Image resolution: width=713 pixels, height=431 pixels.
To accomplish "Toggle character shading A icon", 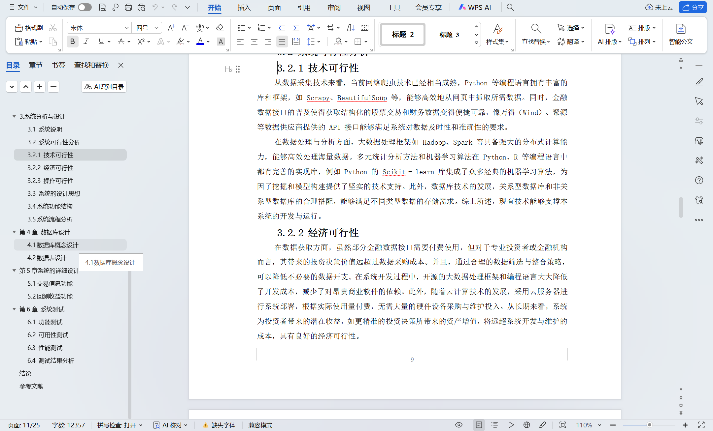I will click(x=221, y=42).
